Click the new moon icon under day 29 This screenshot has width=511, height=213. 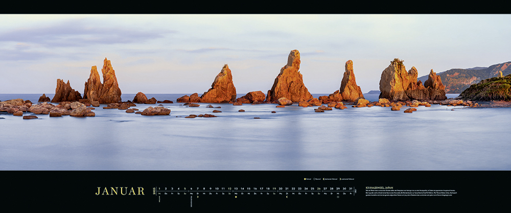[x=337, y=196]
